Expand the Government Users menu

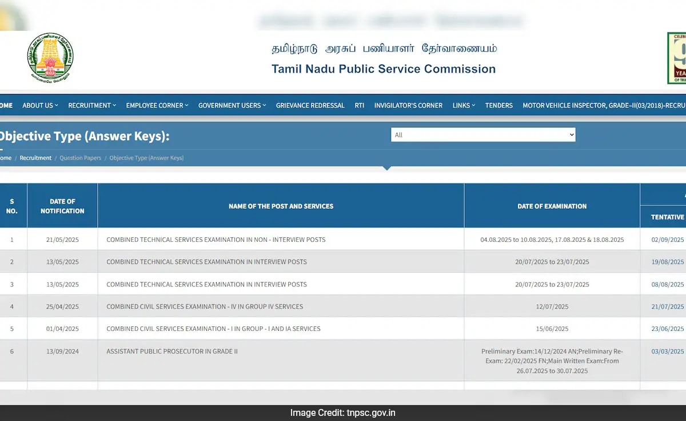click(x=232, y=106)
